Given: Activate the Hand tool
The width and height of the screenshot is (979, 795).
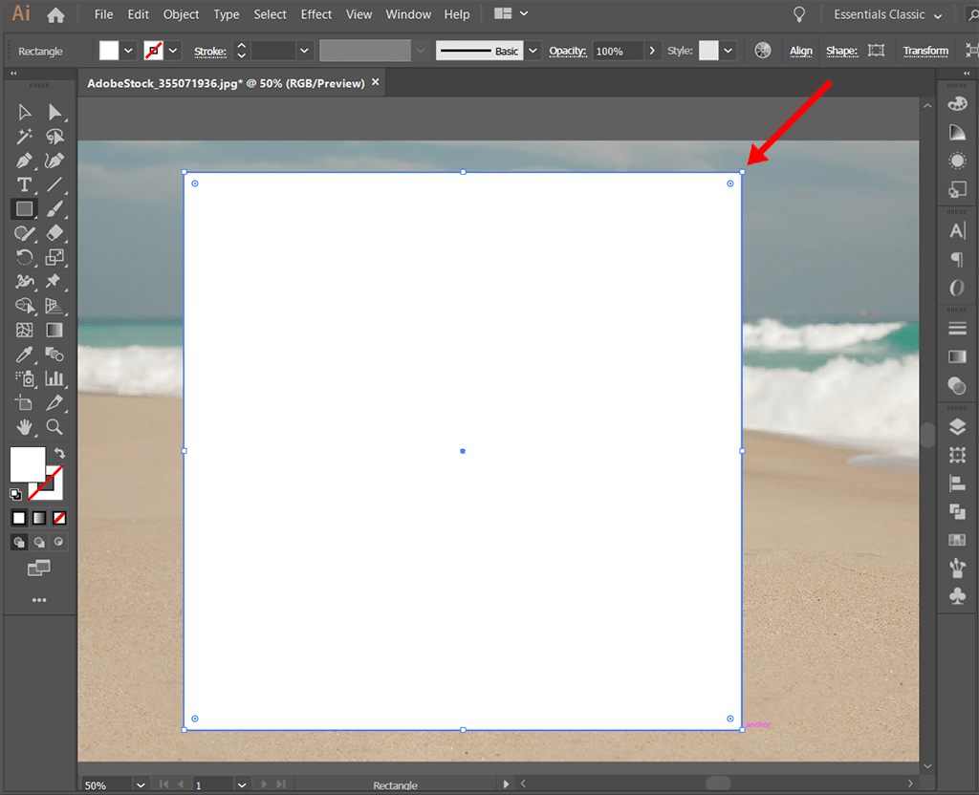Looking at the screenshot, I should click(24, 427).
